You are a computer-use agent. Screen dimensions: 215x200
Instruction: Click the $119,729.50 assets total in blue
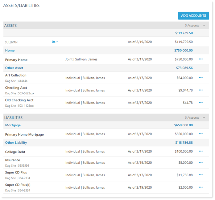pos(184,33)
